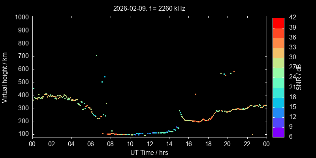The height and width of the screenshot is (158, 316).
Task: Click the "UT Time / hrs" axis label
Action: (149, 152)
